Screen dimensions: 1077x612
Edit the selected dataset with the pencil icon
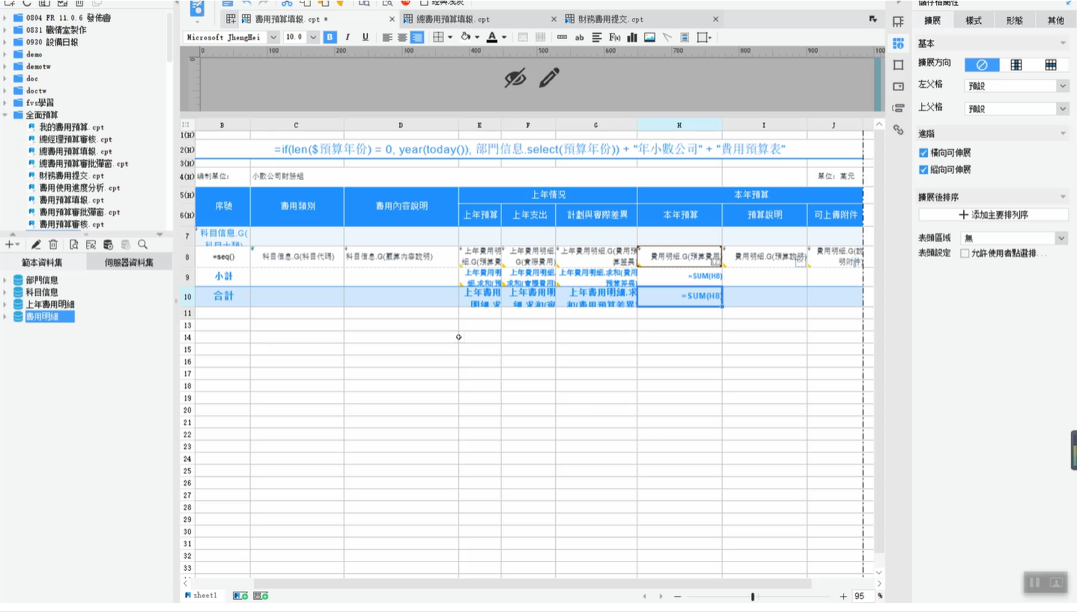pyautogui.click(x=35, y=244)
